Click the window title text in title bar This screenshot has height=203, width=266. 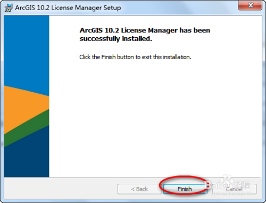[68, 8]
